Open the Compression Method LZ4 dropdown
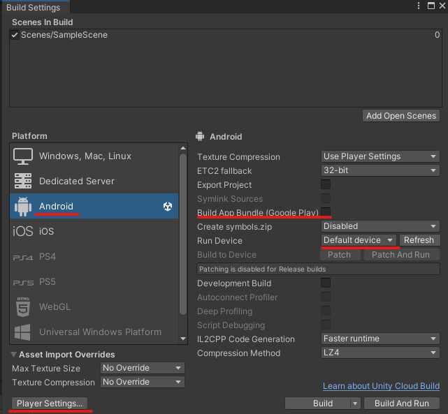Viewport: 448px width, 414px height. 380,353
